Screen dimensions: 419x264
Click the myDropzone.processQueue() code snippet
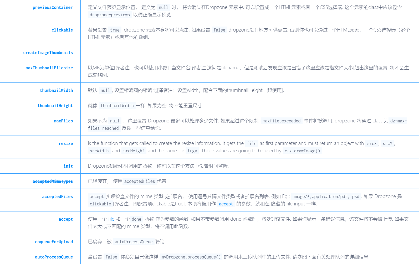(x=191, y=257)
